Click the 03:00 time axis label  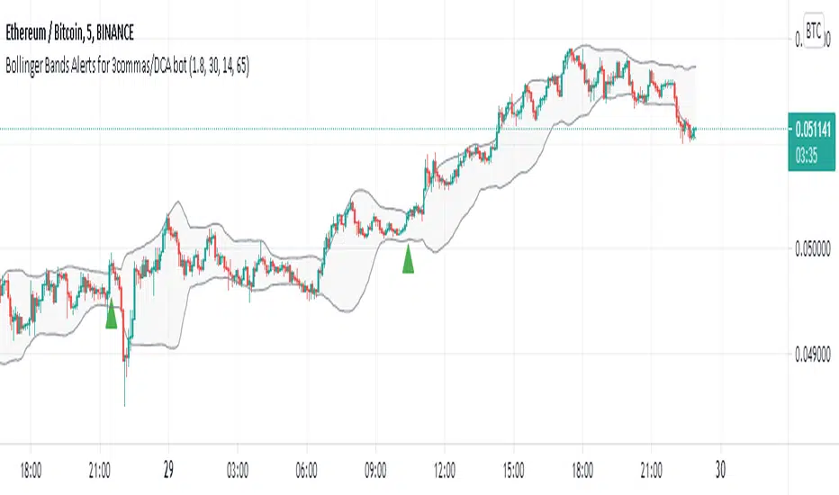[x=238, y=470]
